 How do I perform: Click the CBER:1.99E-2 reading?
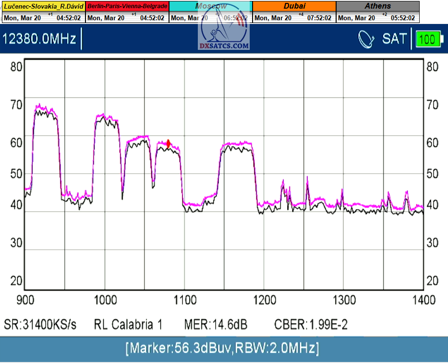(311, 325)
